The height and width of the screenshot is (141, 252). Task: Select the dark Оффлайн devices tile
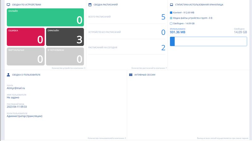coord(65,37)
